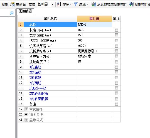
Task: Click the 坑底板厚度 value (600)
Action: pyautogui.click(x=94, y=46)
